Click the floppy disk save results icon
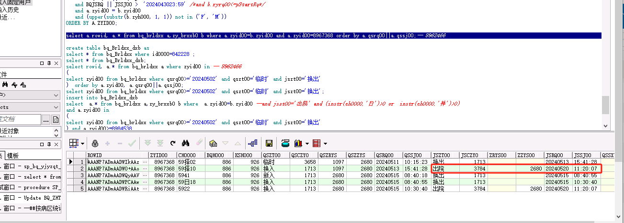 click(269, 143)
